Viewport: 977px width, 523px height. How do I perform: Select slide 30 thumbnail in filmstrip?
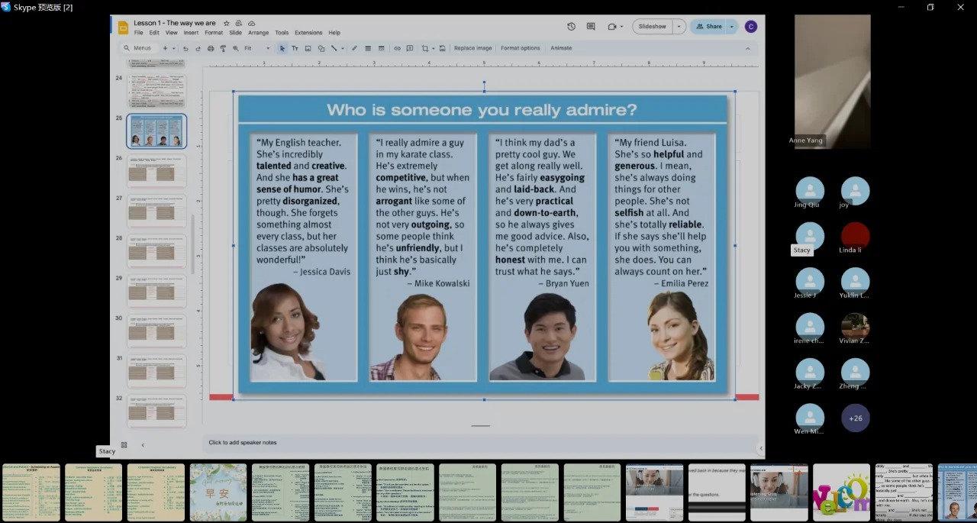[x=156, y=331]
